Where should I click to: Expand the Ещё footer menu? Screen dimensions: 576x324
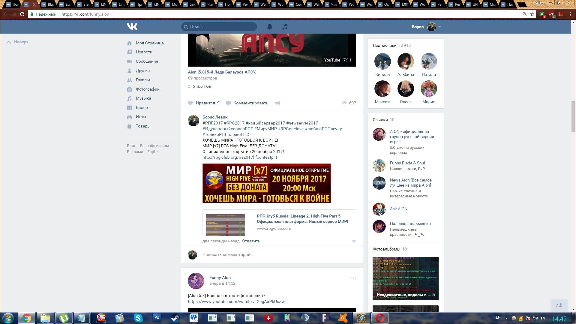(x=153, y=152)
